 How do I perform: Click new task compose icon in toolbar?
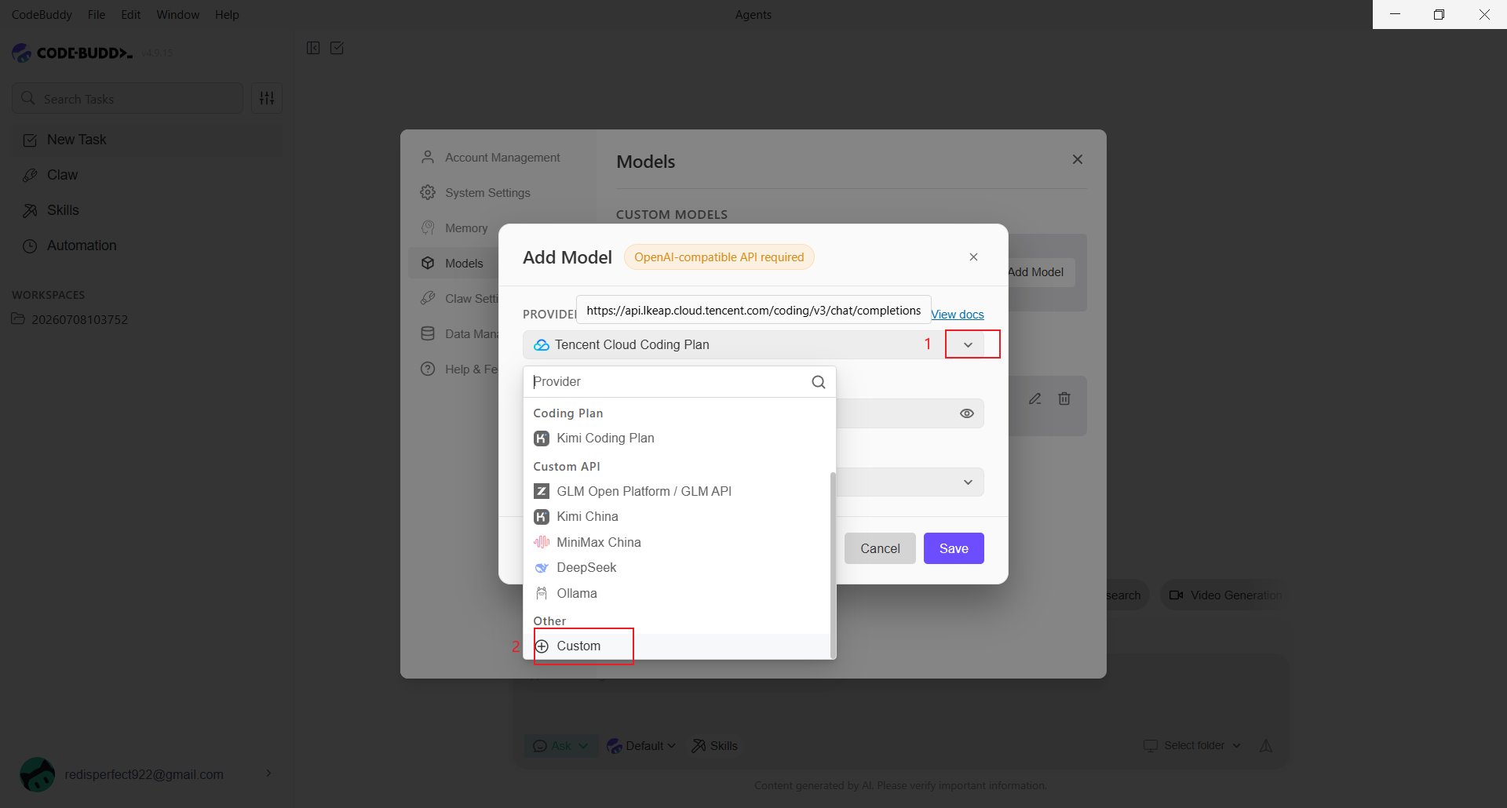pos(337,48)
